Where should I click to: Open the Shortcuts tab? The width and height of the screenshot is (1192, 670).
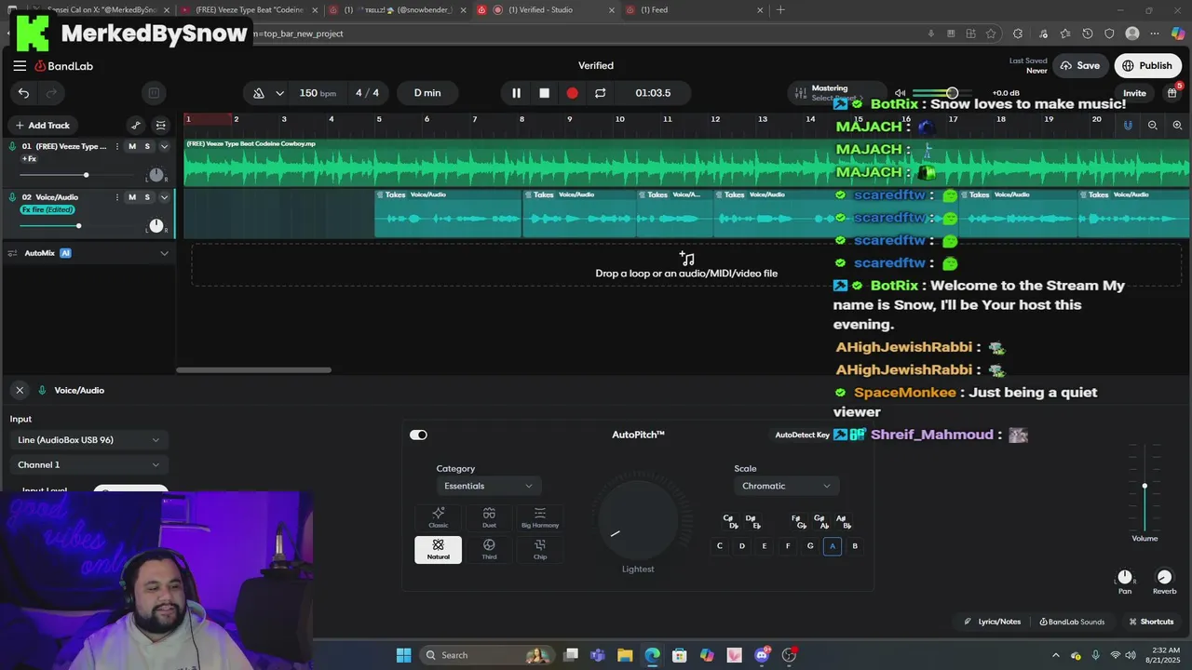(x=1151, y=622)
